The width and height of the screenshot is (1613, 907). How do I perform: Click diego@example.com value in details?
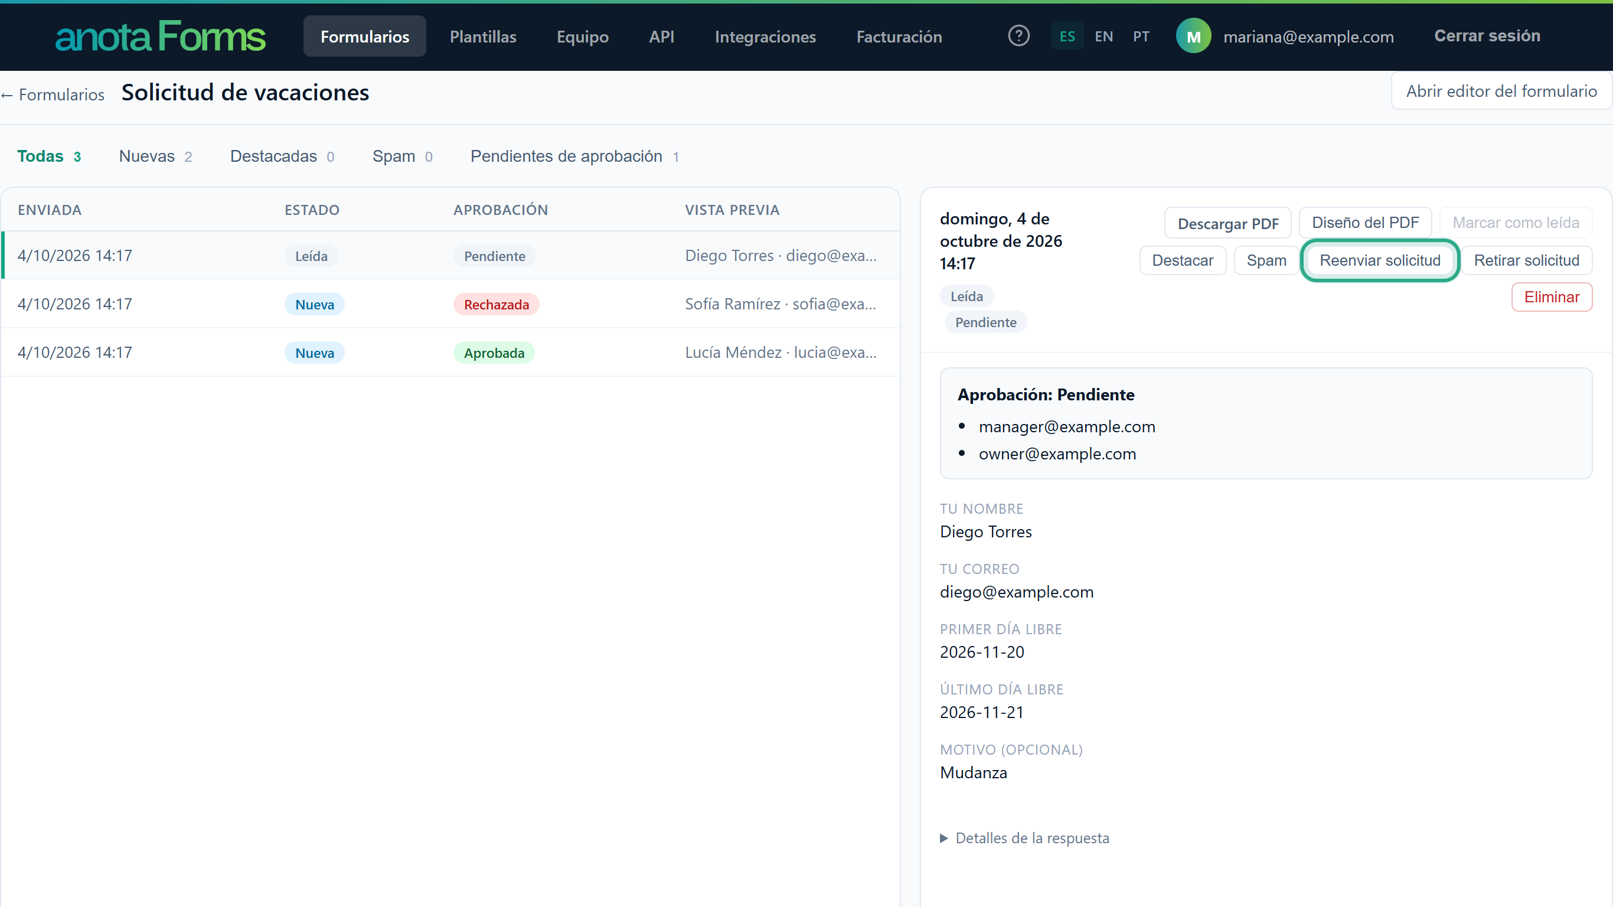1016,592
